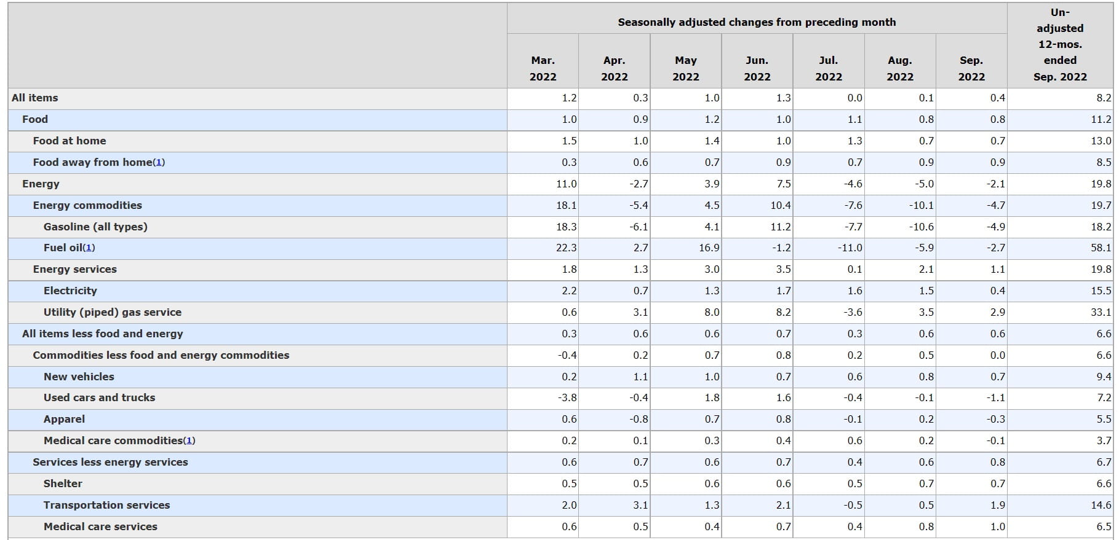Select the 'Electricity' row label
This screenshot has height=540, width=1119.
pyautogui.click(x=70, y=291)
